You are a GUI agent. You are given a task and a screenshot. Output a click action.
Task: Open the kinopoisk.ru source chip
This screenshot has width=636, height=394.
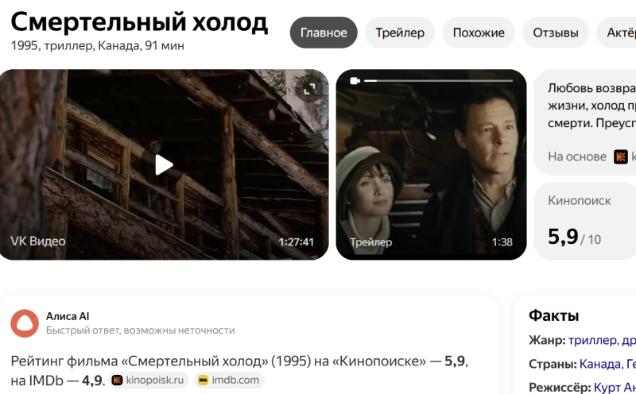pos(148,380)
